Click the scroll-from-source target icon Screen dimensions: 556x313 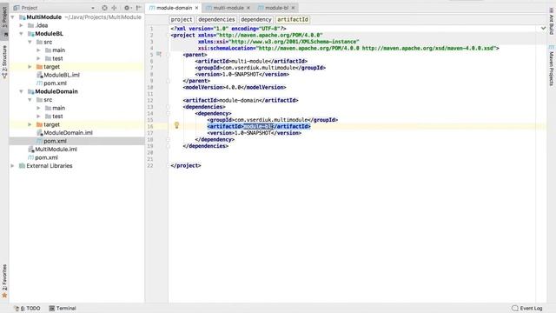coord(104,8)
